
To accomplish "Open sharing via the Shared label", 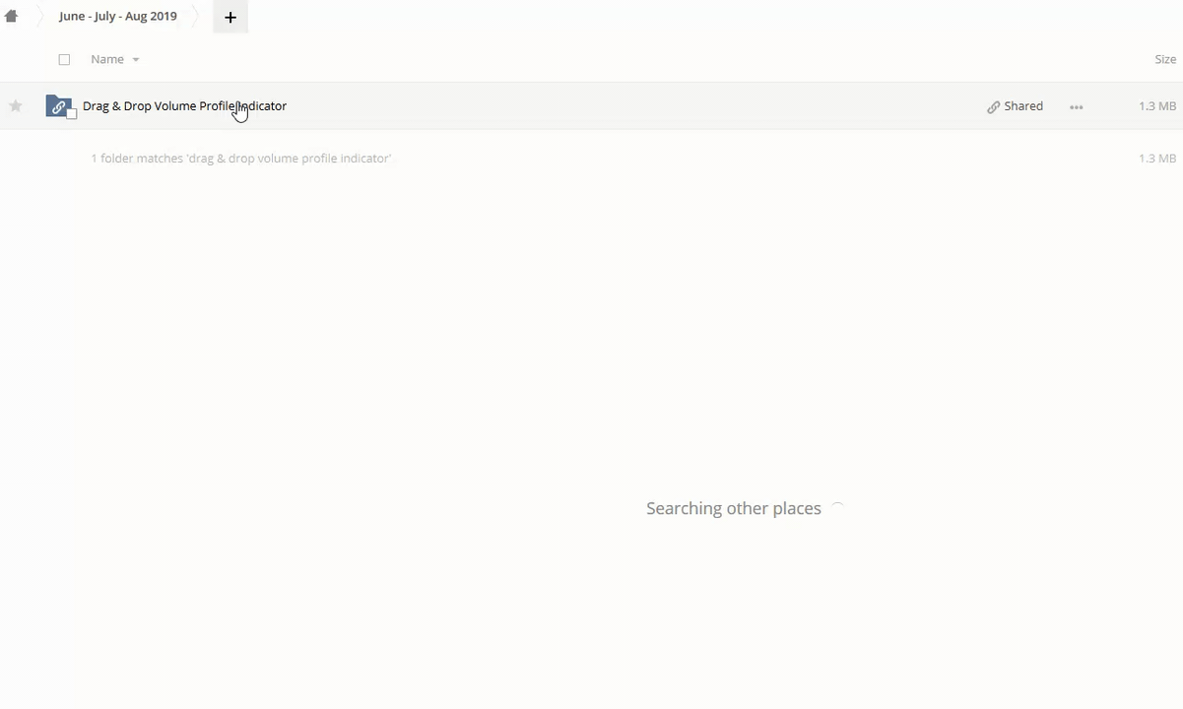I will tap(1022, 105).
